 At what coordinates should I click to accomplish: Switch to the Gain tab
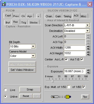coord(58,16)
